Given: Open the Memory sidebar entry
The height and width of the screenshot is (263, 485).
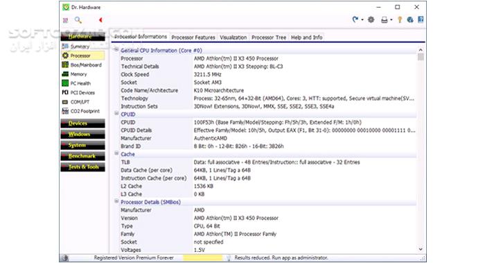Looking at the screenshot, I should click(x=78, y=74).
